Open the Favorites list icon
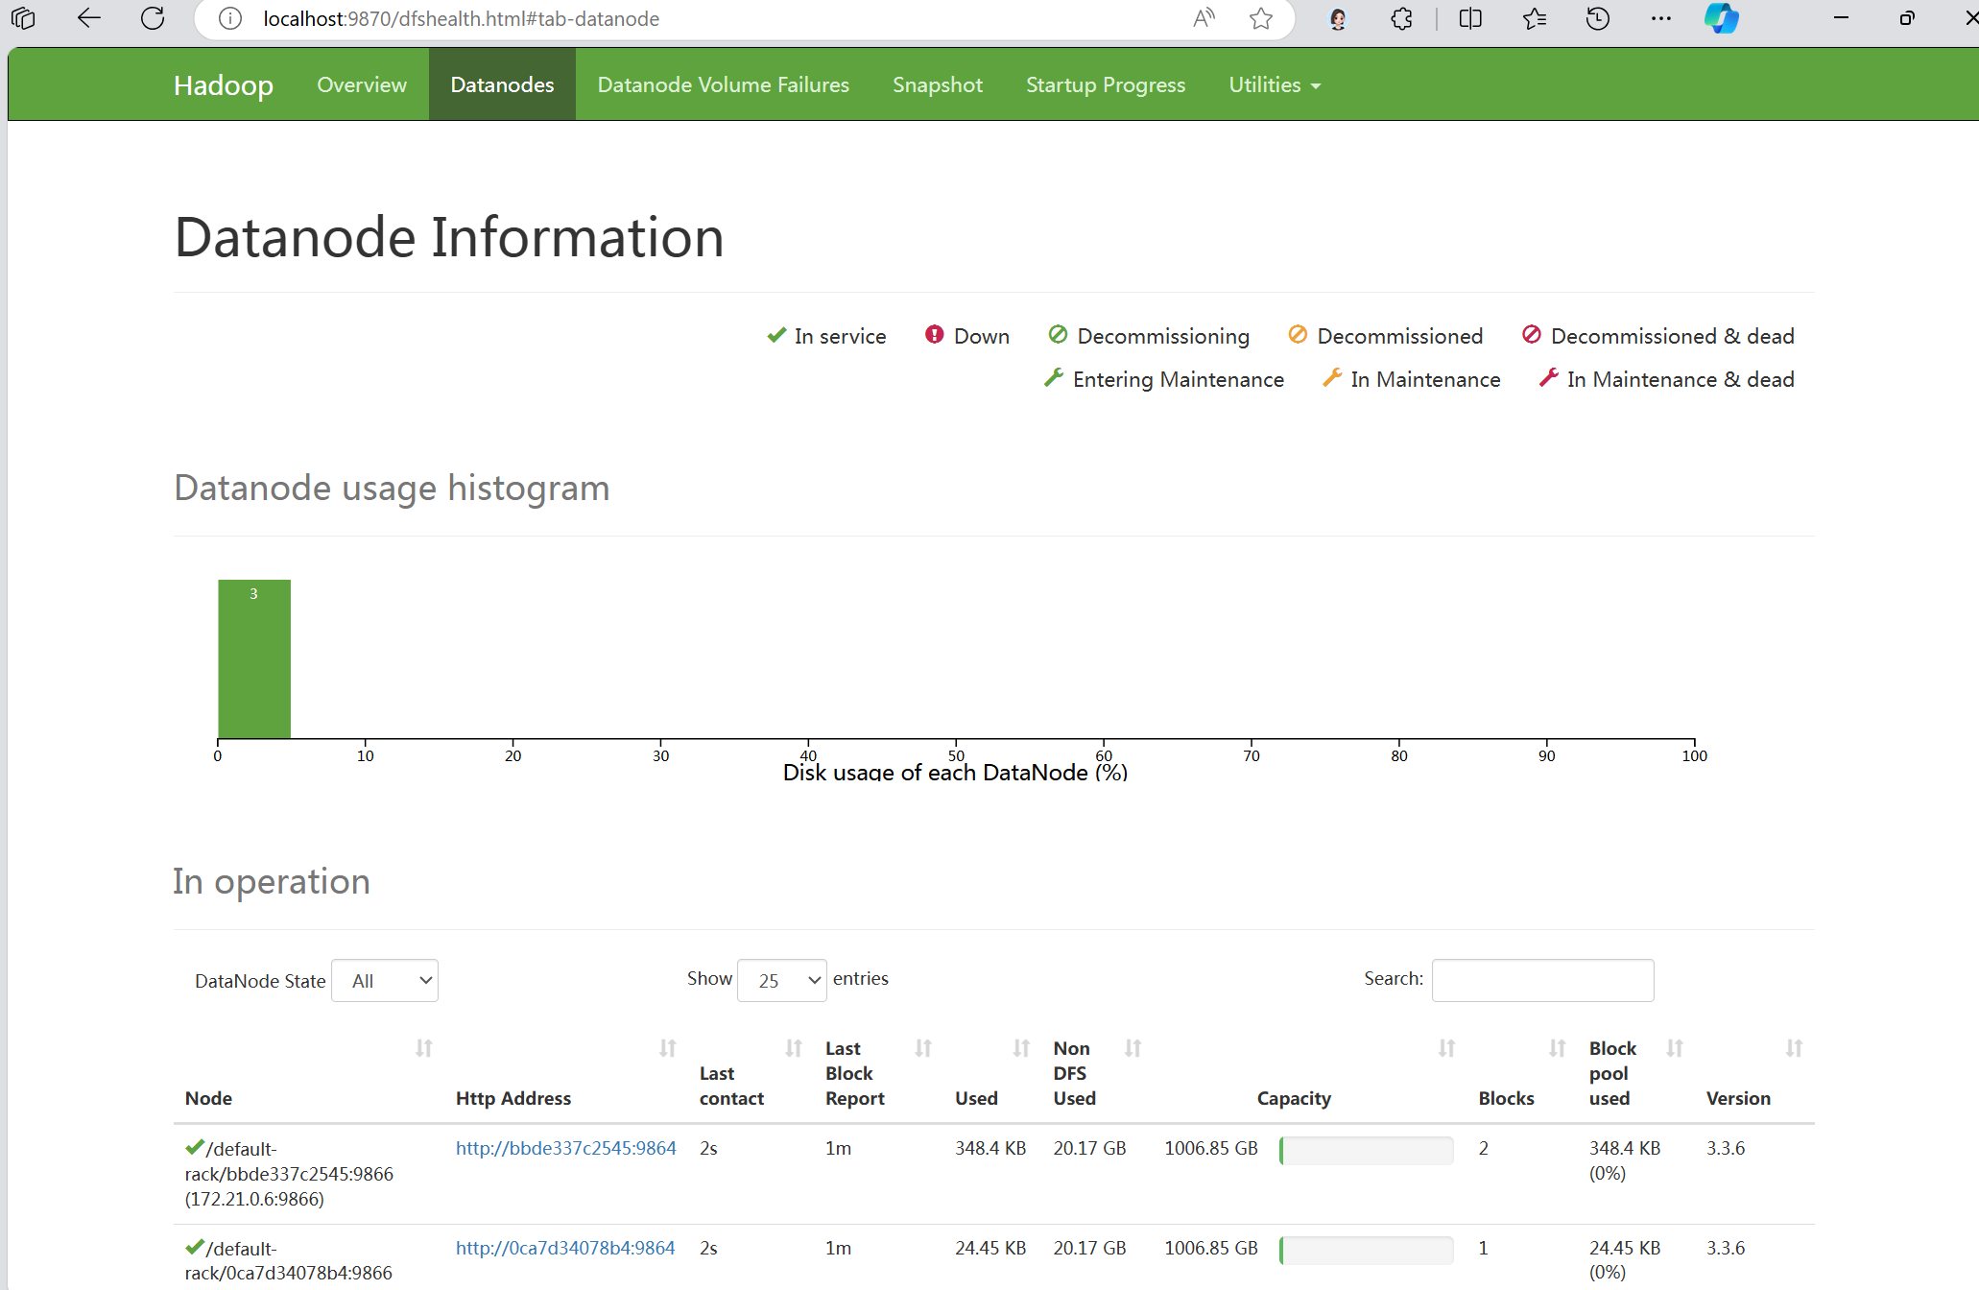 pos(1535,18)
